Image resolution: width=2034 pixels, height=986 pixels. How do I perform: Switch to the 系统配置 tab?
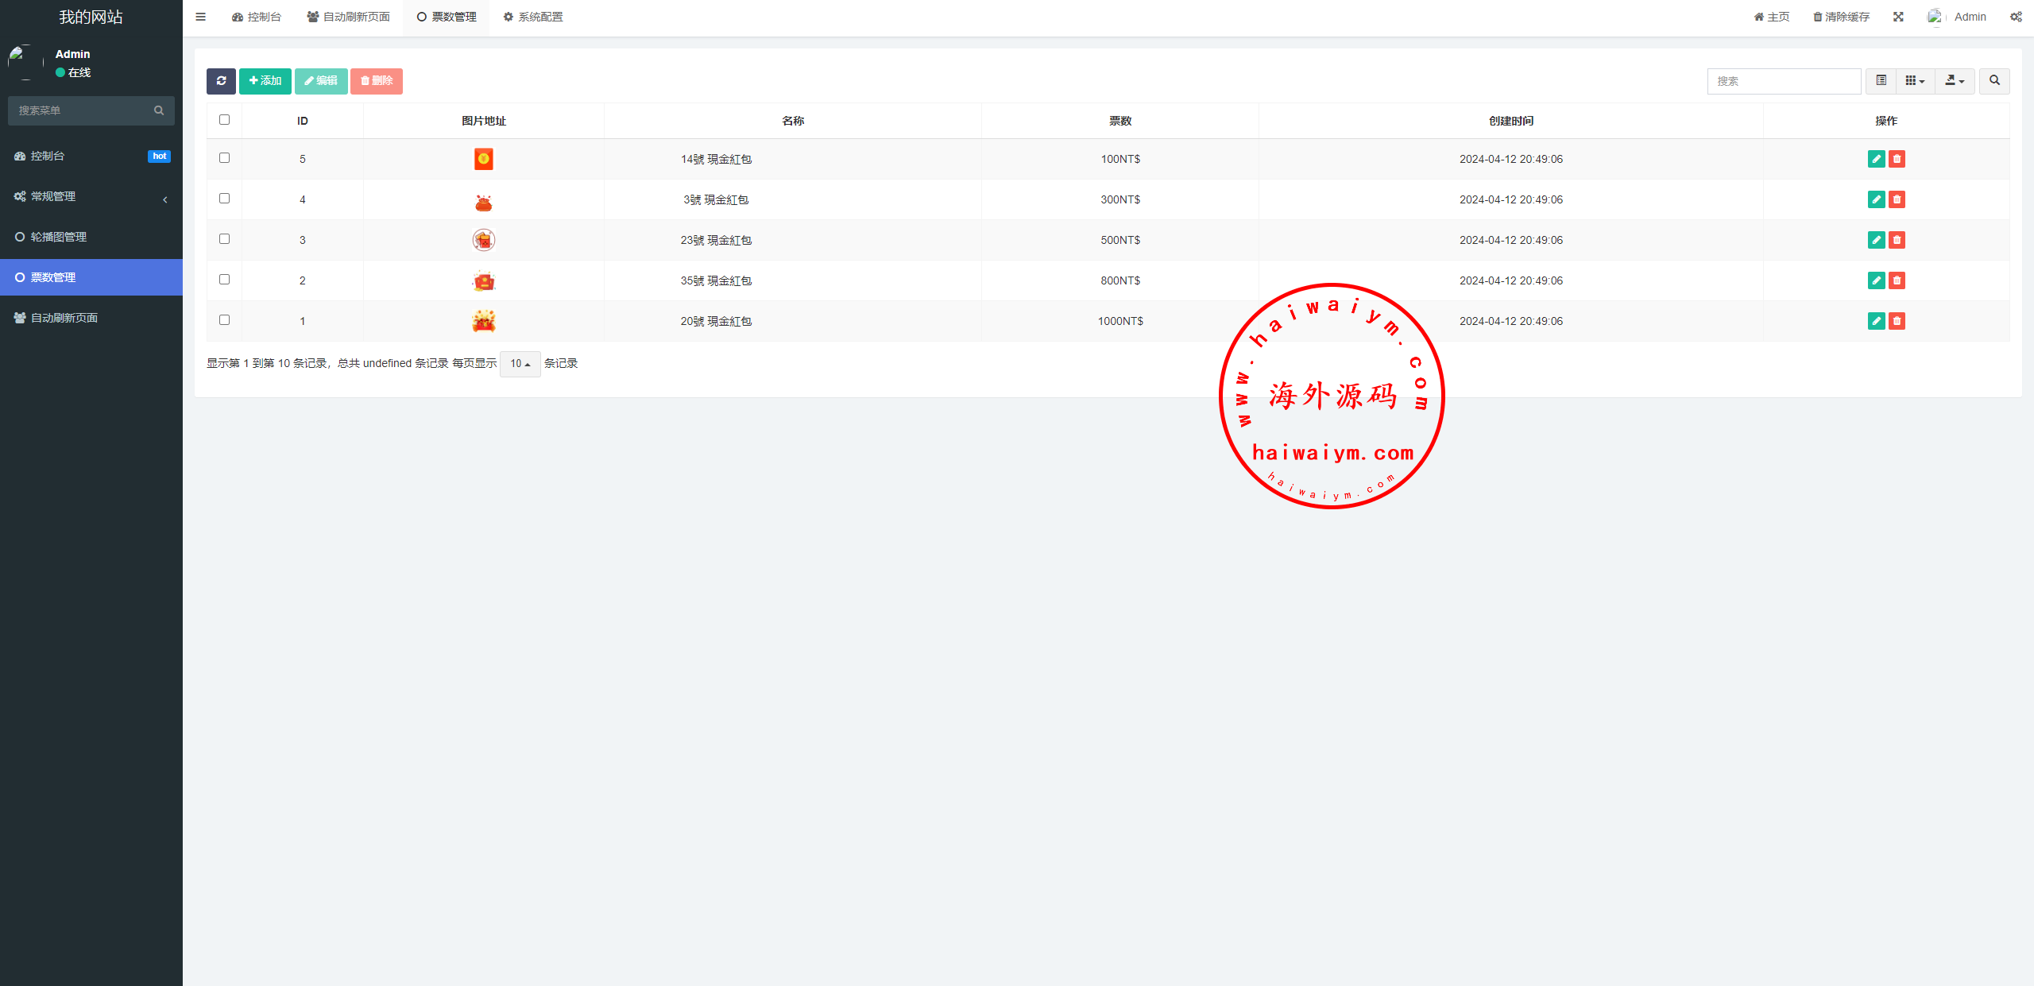pos(533,17)
